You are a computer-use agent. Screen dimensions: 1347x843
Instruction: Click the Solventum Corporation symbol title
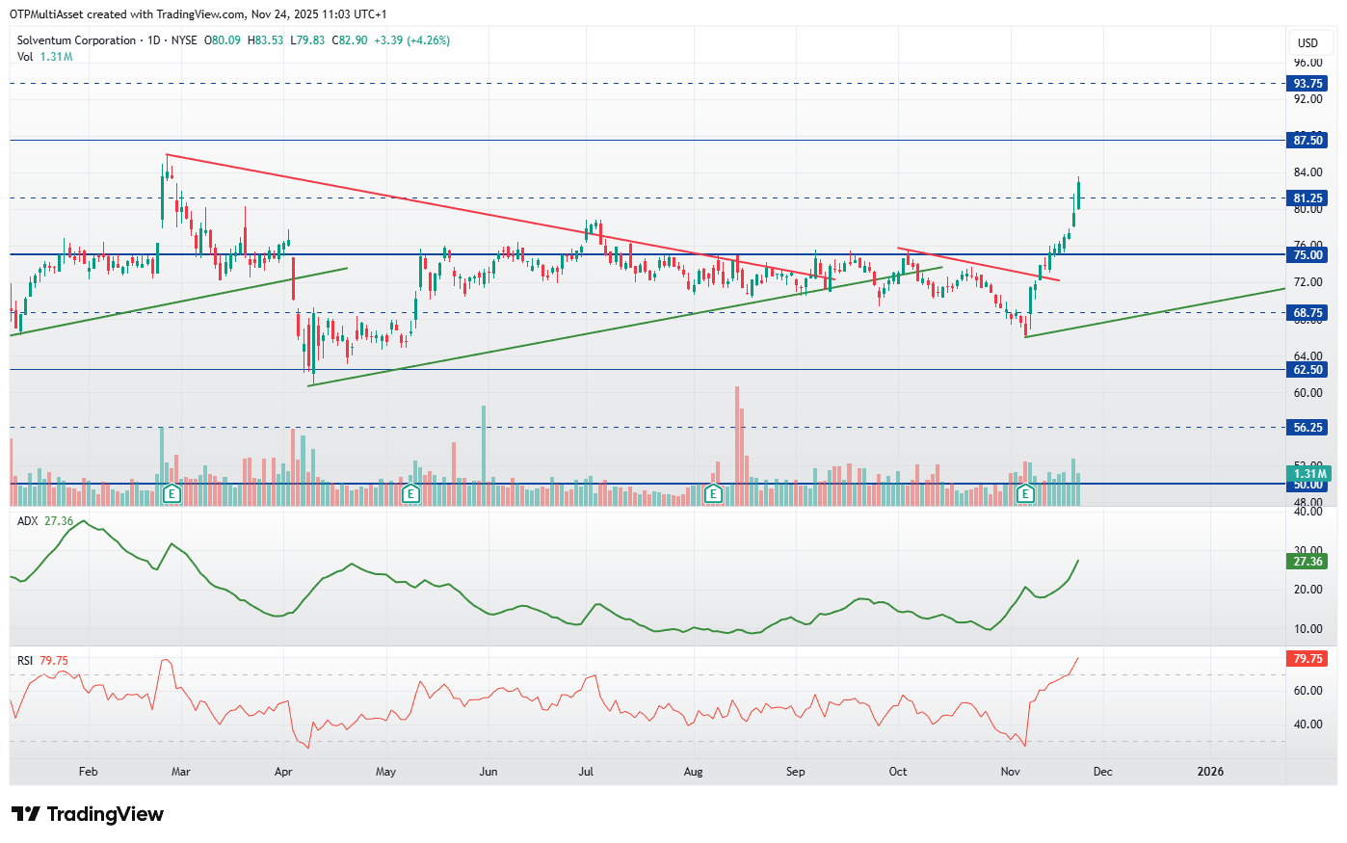click(76, 40)
